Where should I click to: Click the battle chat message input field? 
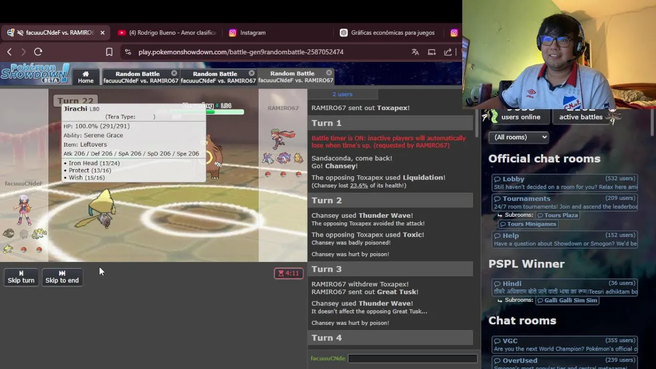click(x=413, y=358)
